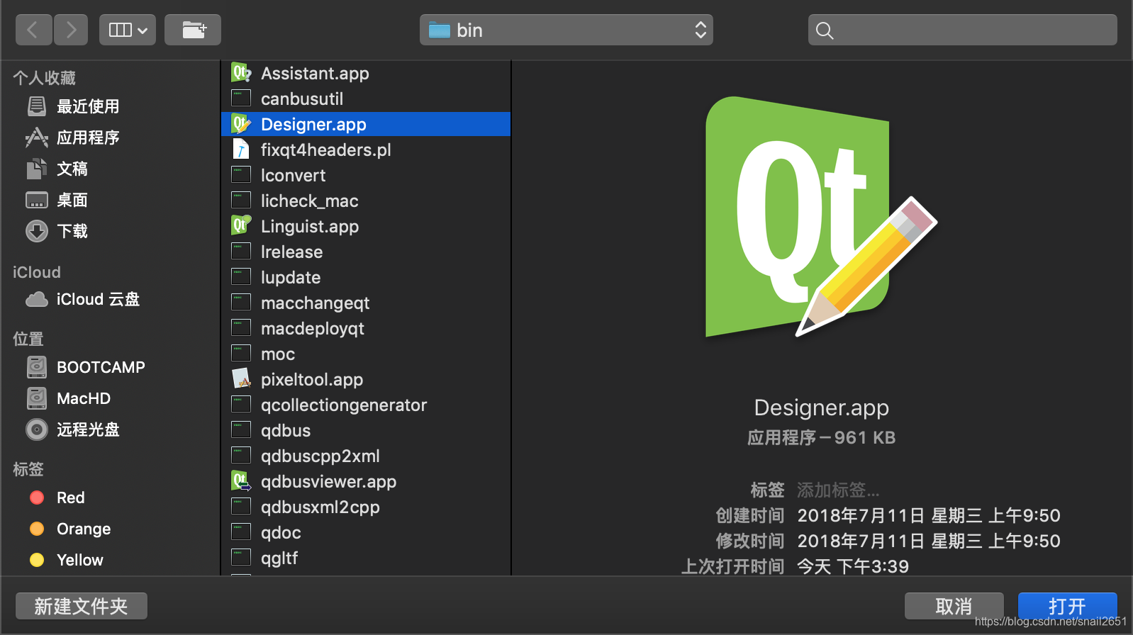Click the 下载 download arrow icon
Screen dimensions: 1133x635
pyautogui.click(x=37, y=231)
